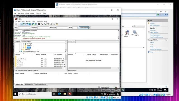Image resolution: width=179 pixels, height=101 pixels.
Task: Toggle directory comparison icon
Action: [51, 24]
